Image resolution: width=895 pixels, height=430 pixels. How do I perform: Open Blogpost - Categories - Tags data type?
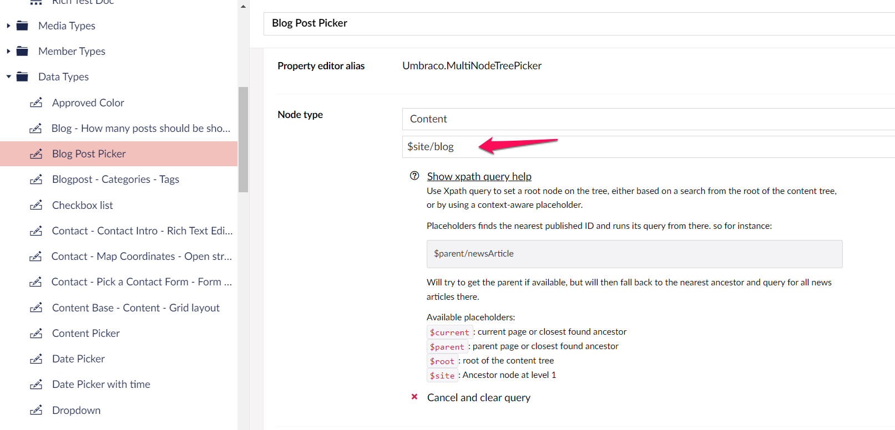pos(115,180)
